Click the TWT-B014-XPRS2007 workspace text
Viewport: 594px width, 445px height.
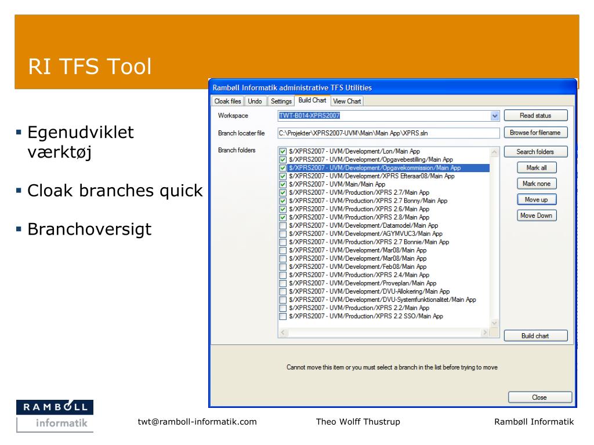click(309, 115)
